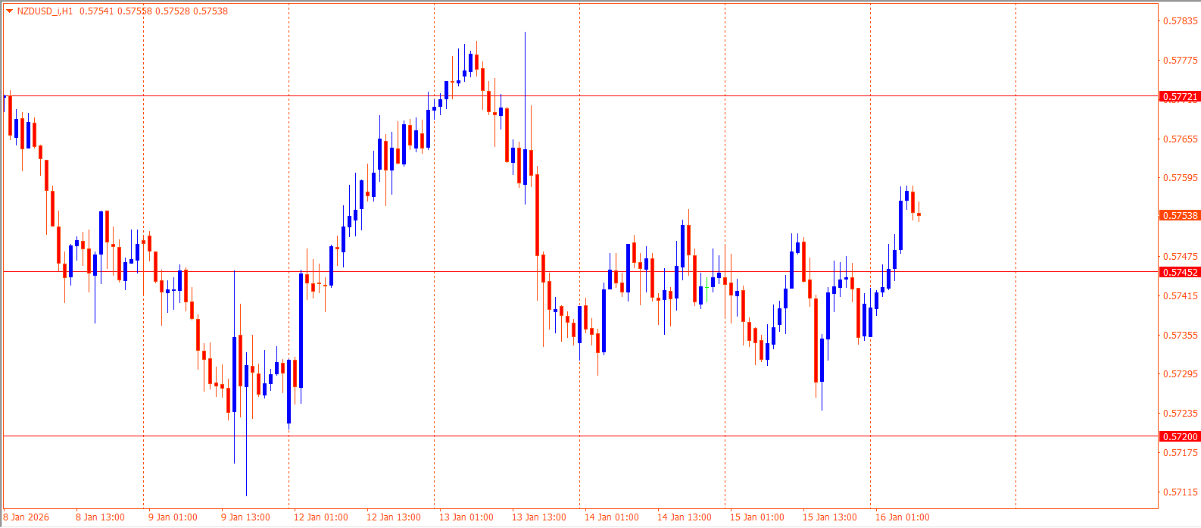Click the 0.57235 price scale value

[x=1181, y=414]
